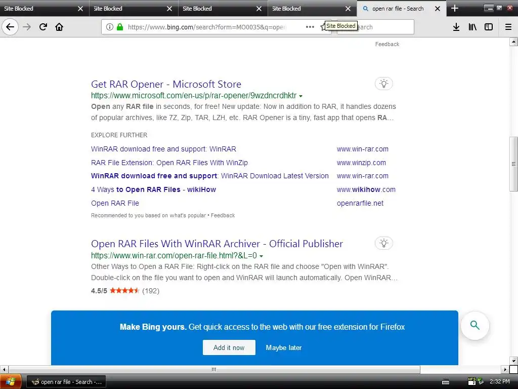This screenshot has width=518, height=389.
Task: Dismiss banner with Maybe later
Action: [284, 347]
